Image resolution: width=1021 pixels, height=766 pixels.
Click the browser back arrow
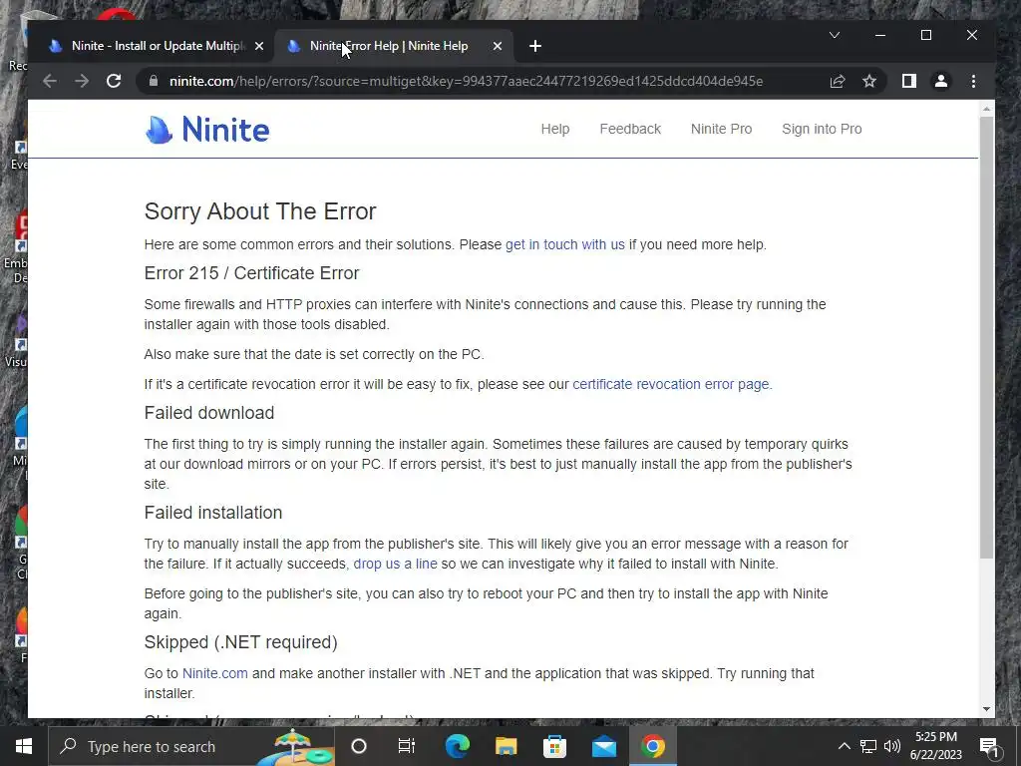(50, 81)
